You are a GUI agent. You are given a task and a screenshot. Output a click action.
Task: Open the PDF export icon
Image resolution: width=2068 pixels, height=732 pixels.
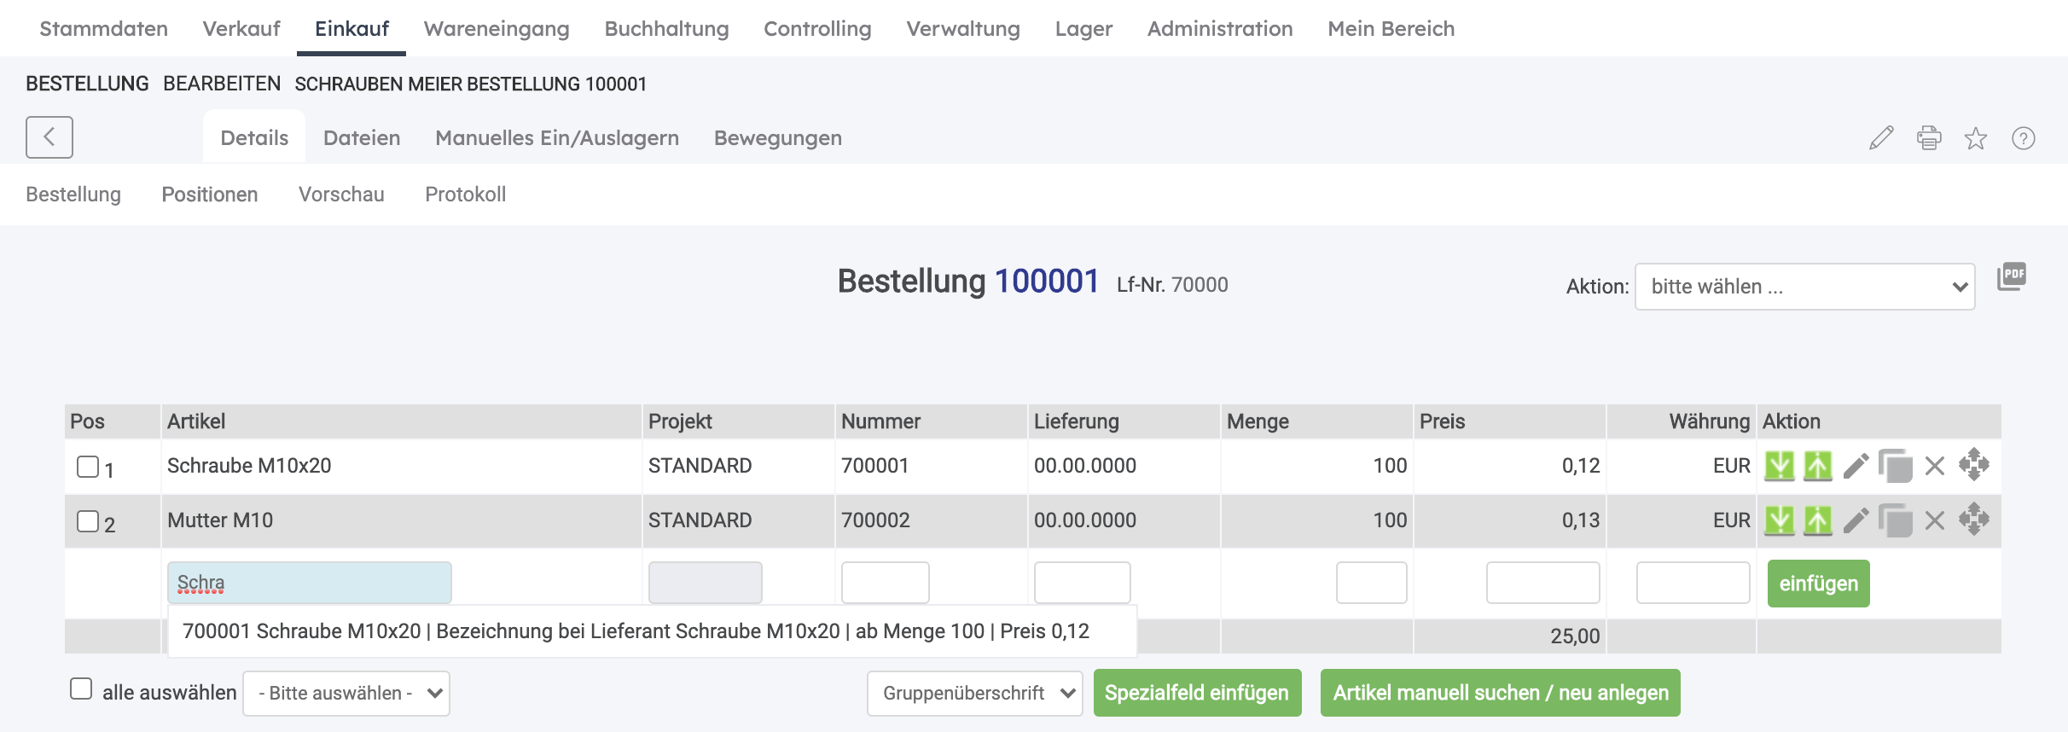pyautogui.click(x=2011, y=277)
